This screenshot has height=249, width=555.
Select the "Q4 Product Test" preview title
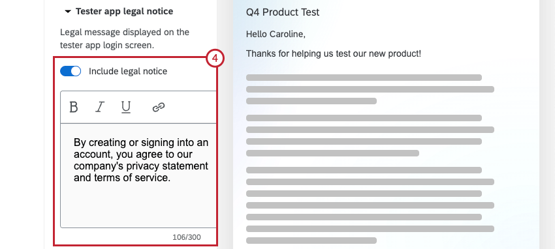(283, 12)
